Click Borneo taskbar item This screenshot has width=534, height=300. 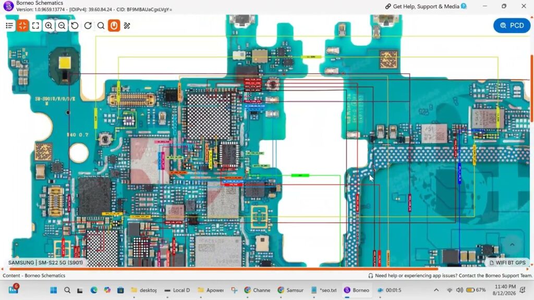click(357, 290)
